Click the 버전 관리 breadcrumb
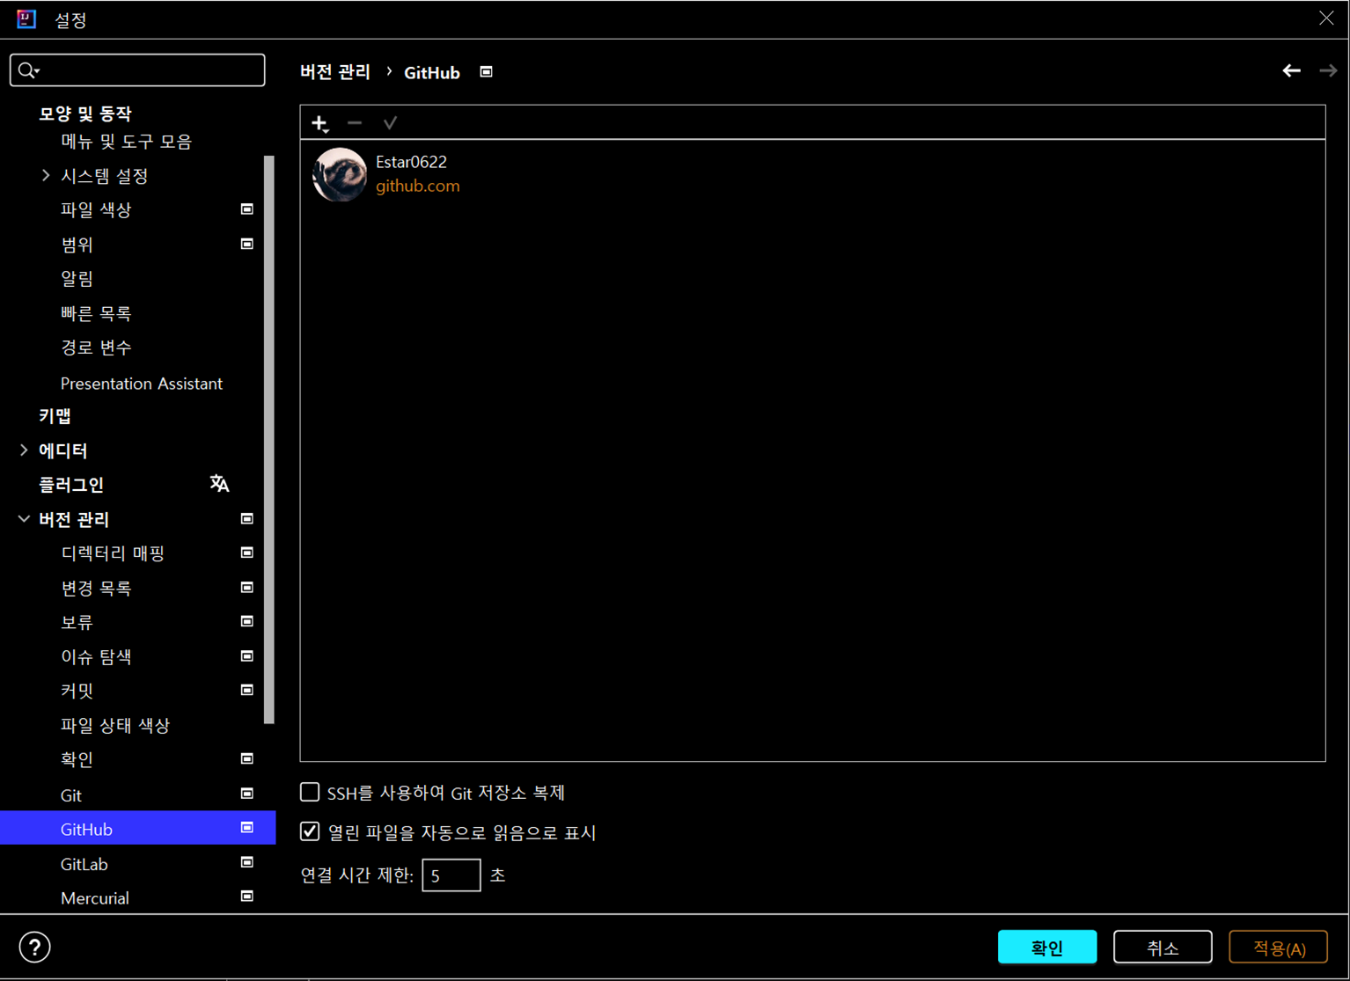Screen dimensions: 1350x981 [x=335, y=72]
